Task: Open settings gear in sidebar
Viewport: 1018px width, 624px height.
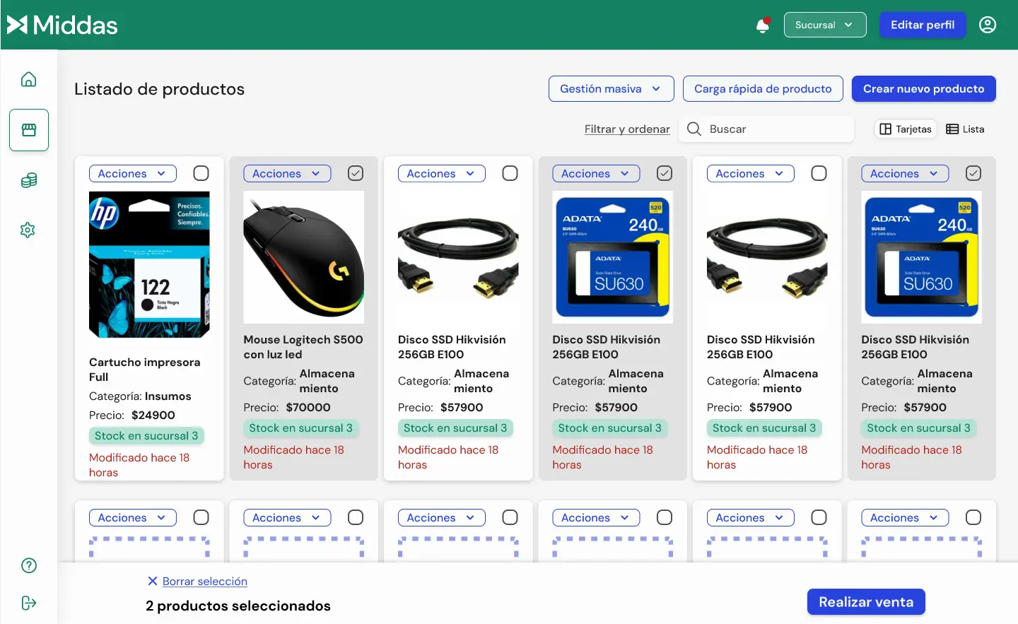Action: pos(28,230)
